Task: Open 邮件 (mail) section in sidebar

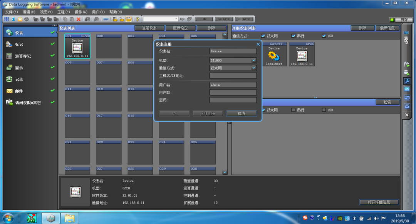Action: click(18, 91)
